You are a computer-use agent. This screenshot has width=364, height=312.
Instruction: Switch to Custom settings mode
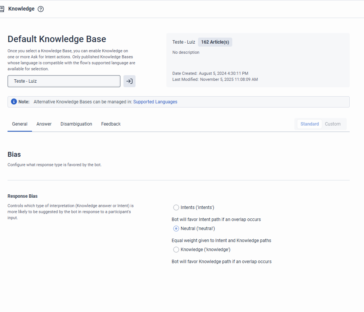[333, 124]
